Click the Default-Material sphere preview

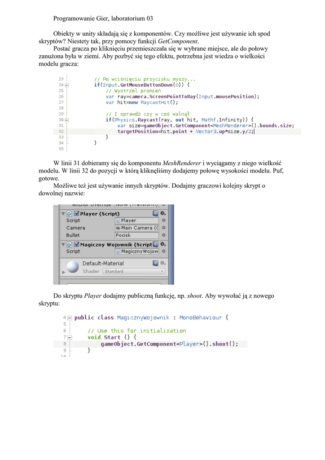(72, 267)
